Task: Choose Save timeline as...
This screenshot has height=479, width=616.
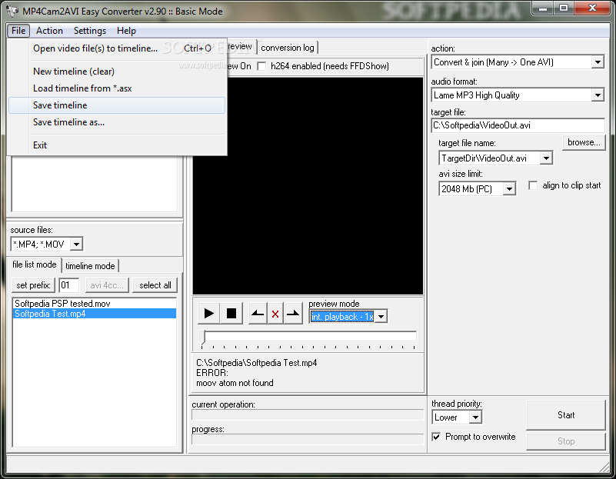Action: pyautogui.click(x=117, y=122)
